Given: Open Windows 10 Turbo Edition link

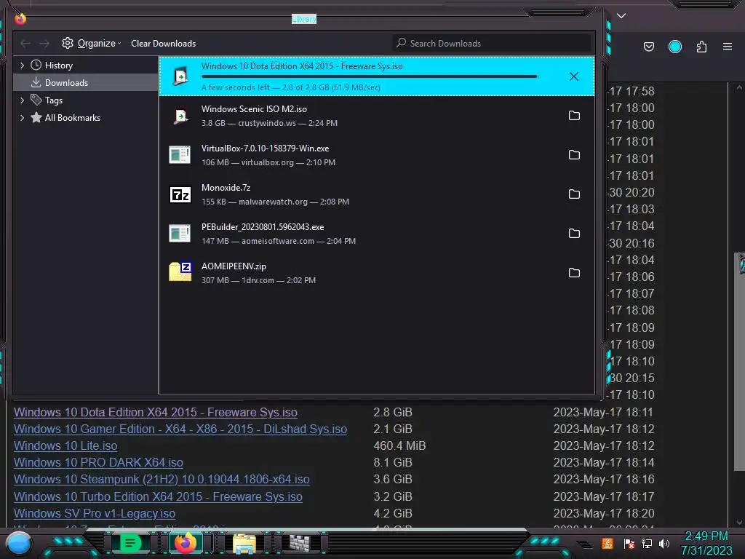Looking at the screenshot, I should point(158,496).
